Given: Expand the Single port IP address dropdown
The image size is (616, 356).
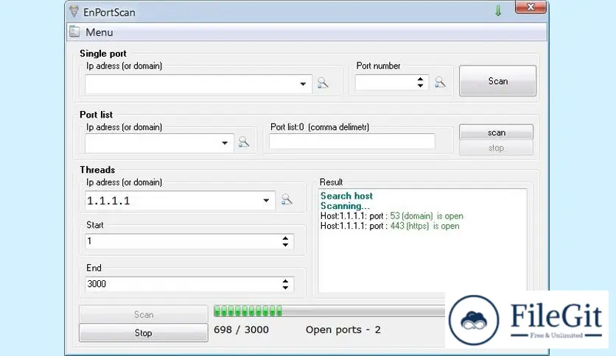Looking at the screenshot, I should click(303, 84).
